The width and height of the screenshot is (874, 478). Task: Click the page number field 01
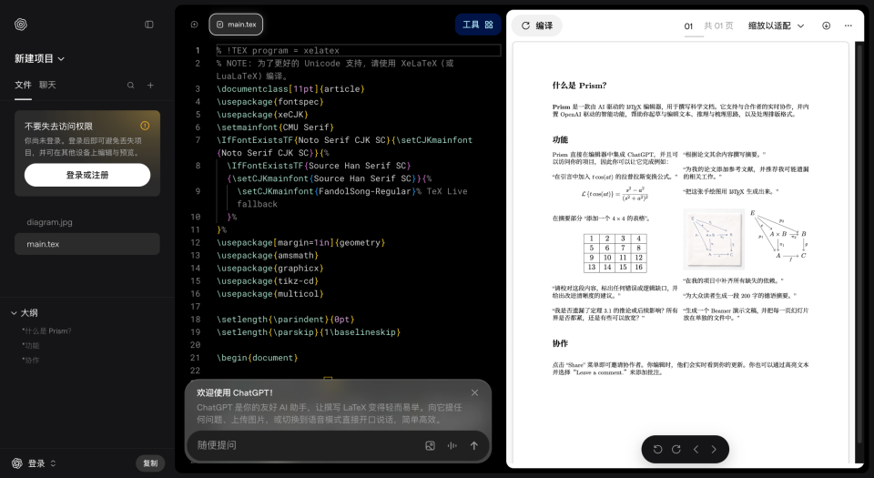click(689, 26)
